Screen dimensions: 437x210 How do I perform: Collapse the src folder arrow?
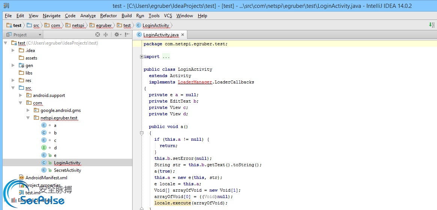click(13, 88)
